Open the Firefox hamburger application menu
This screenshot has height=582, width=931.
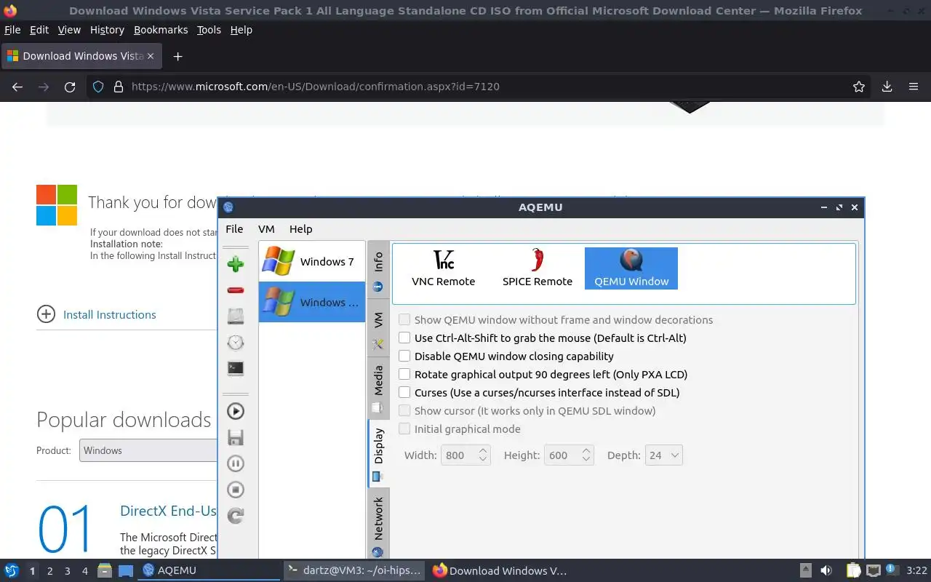coord(914,87)
